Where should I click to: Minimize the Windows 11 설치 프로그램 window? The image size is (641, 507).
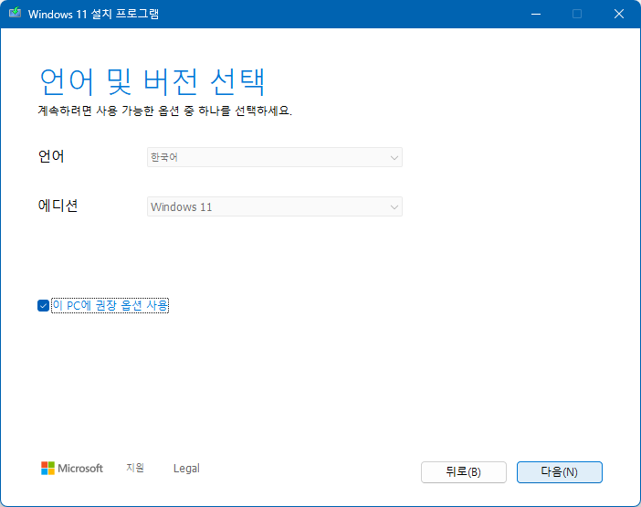click(x=536, y=14)
